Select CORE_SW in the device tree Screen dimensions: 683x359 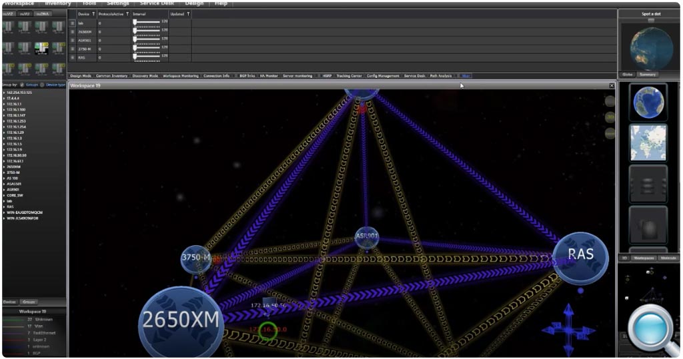15,195
